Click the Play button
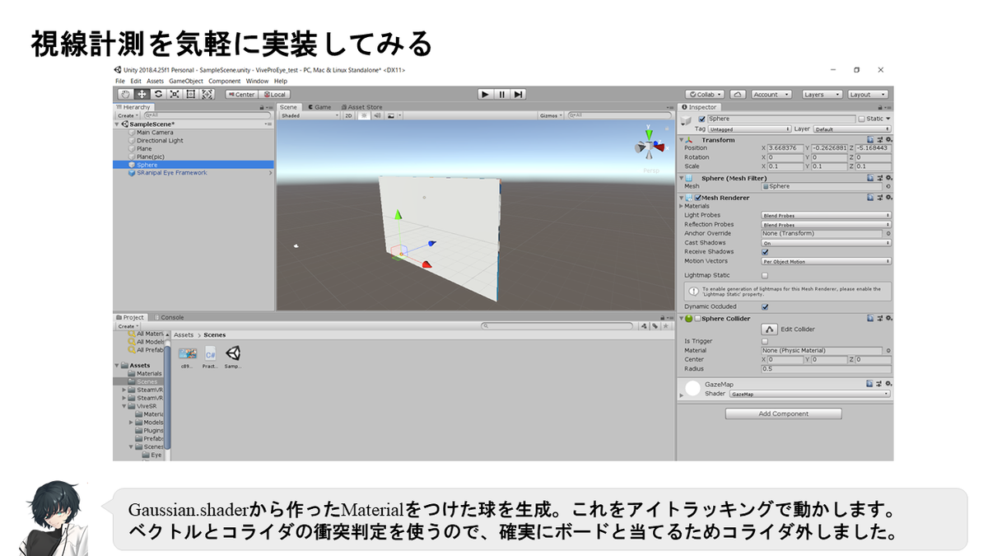This screenshot has height=556, width=988. click(486, 94)
